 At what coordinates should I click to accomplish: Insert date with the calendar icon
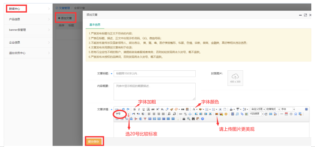(x=286, y=114)
